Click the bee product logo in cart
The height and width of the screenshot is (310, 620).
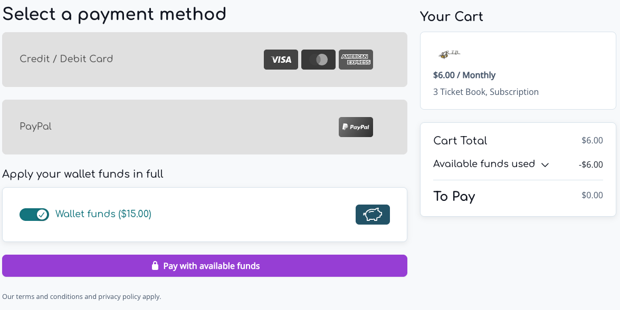coord(450,54)
